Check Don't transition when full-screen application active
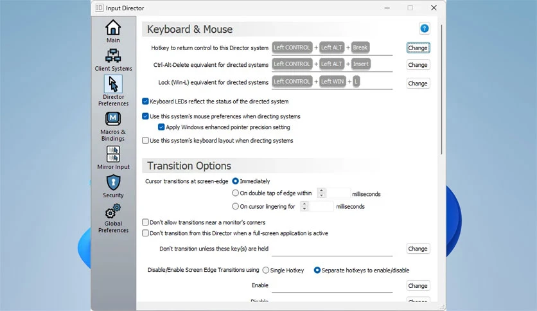 point(145,233)
